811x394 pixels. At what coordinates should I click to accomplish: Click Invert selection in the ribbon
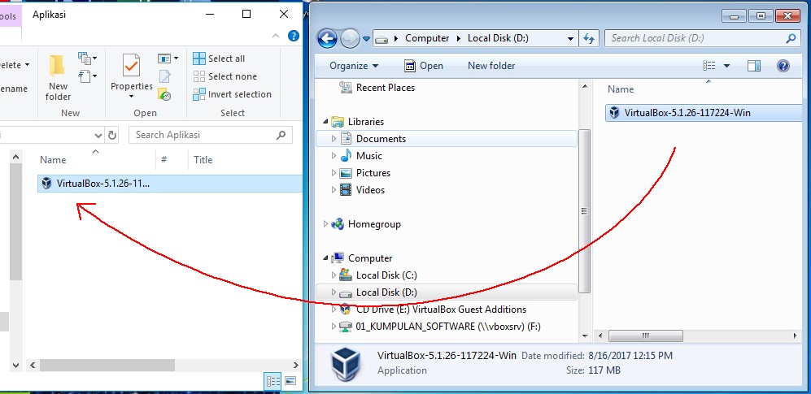tap(232, 94)
